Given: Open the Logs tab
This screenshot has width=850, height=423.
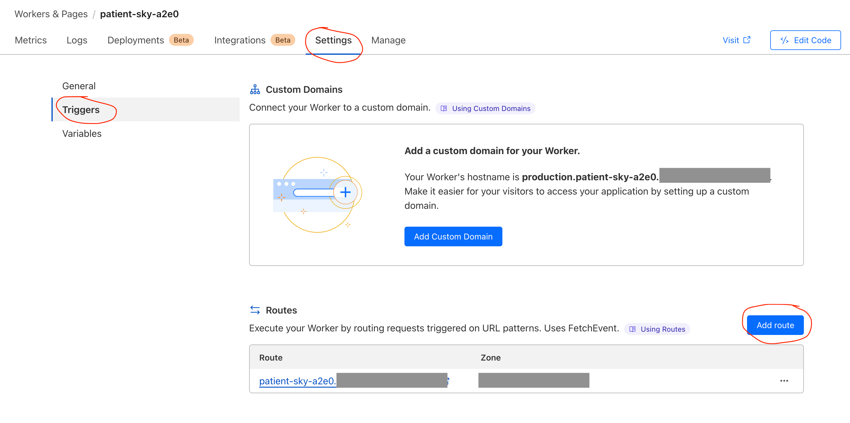Looking at the screenshot, I should pos(76,40).
